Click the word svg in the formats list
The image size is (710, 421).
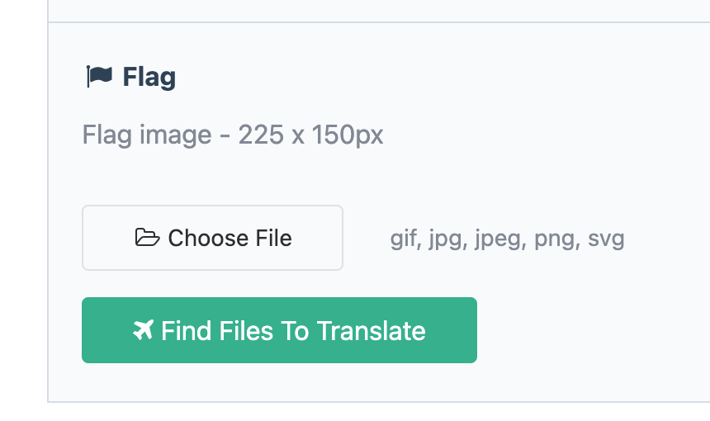point(606,239)
